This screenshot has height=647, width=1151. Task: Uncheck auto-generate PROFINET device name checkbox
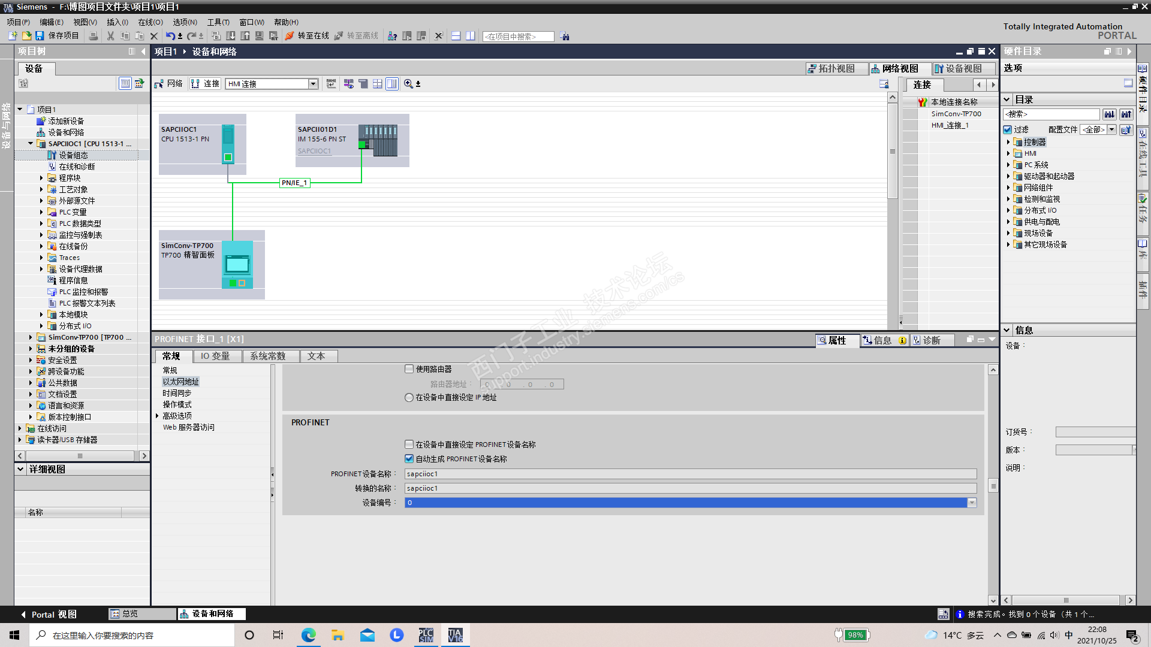(x=409, y=459)
